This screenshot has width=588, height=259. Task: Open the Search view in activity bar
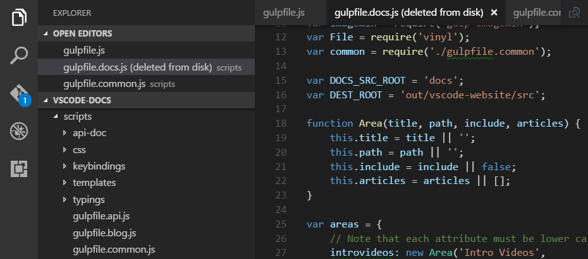19,56
